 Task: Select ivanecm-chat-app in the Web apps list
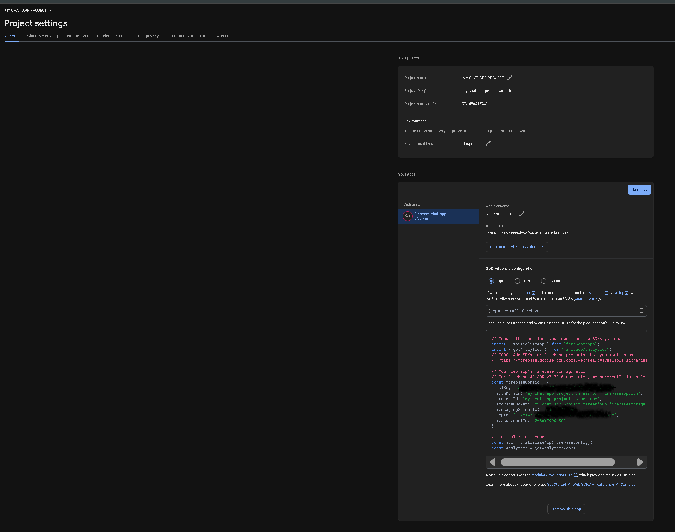click(x=438, y=216)
